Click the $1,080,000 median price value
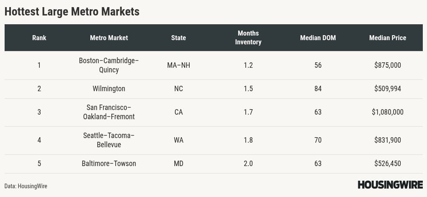 tap(388, 112)
